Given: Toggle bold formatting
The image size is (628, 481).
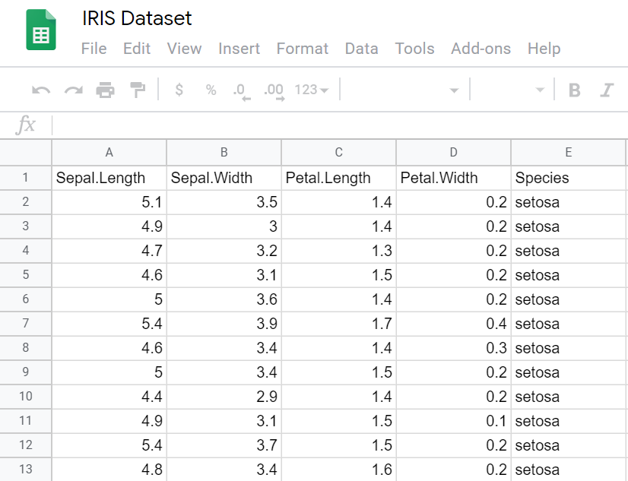Looking at the screenshot, I should coord(575,90).
